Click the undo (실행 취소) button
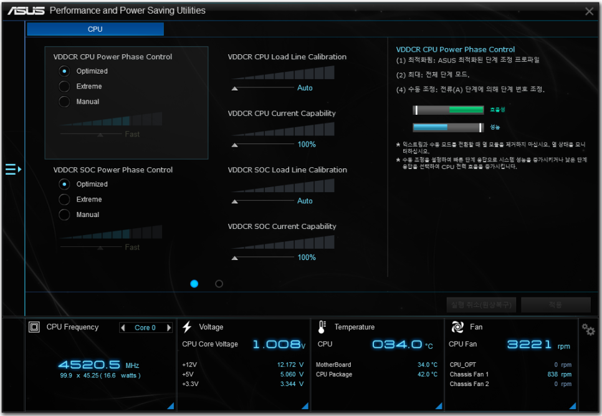The width and height of the screenshot is (602, 416). tap(481, 305)
